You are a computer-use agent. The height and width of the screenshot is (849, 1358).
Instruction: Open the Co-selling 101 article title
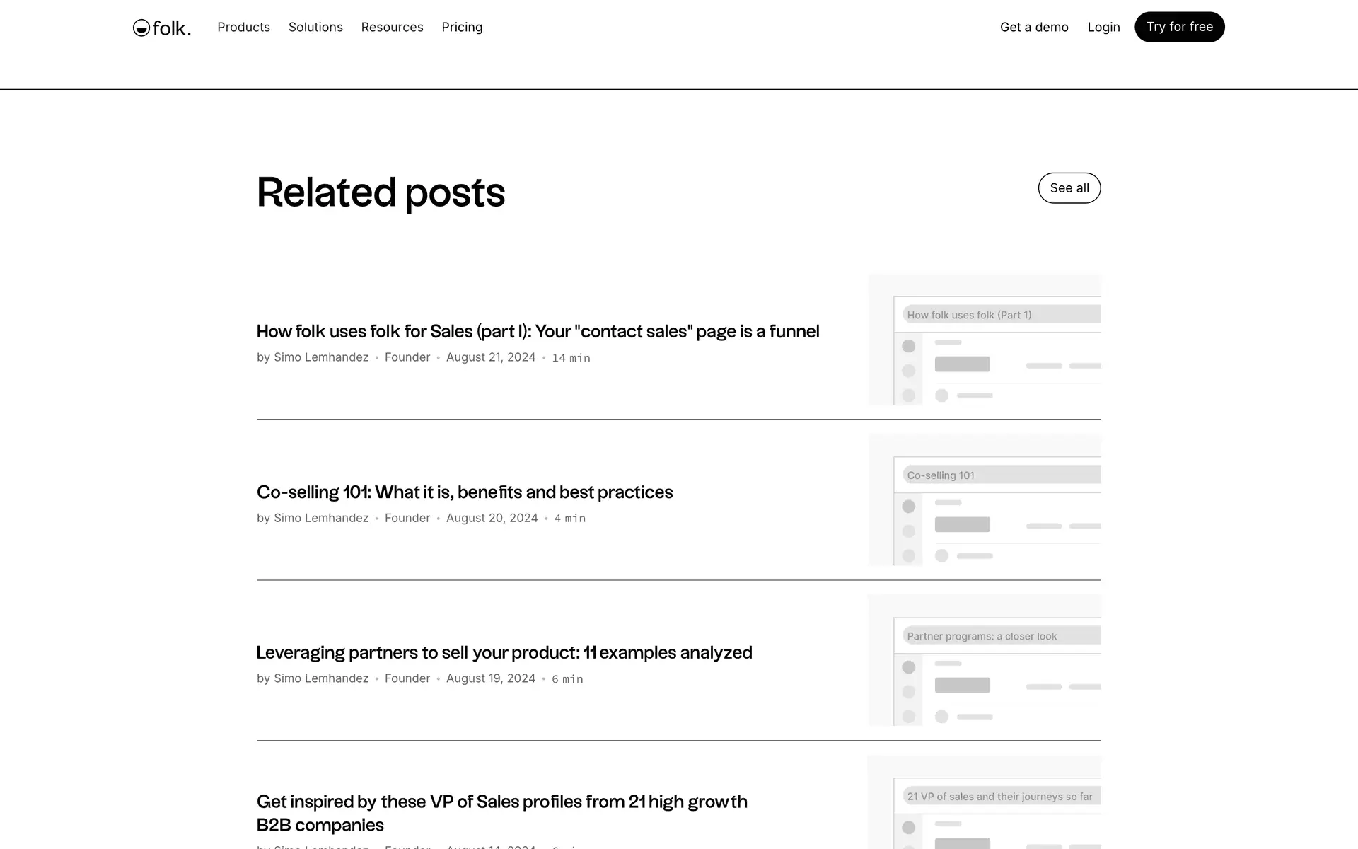click(x=464, y=492)
